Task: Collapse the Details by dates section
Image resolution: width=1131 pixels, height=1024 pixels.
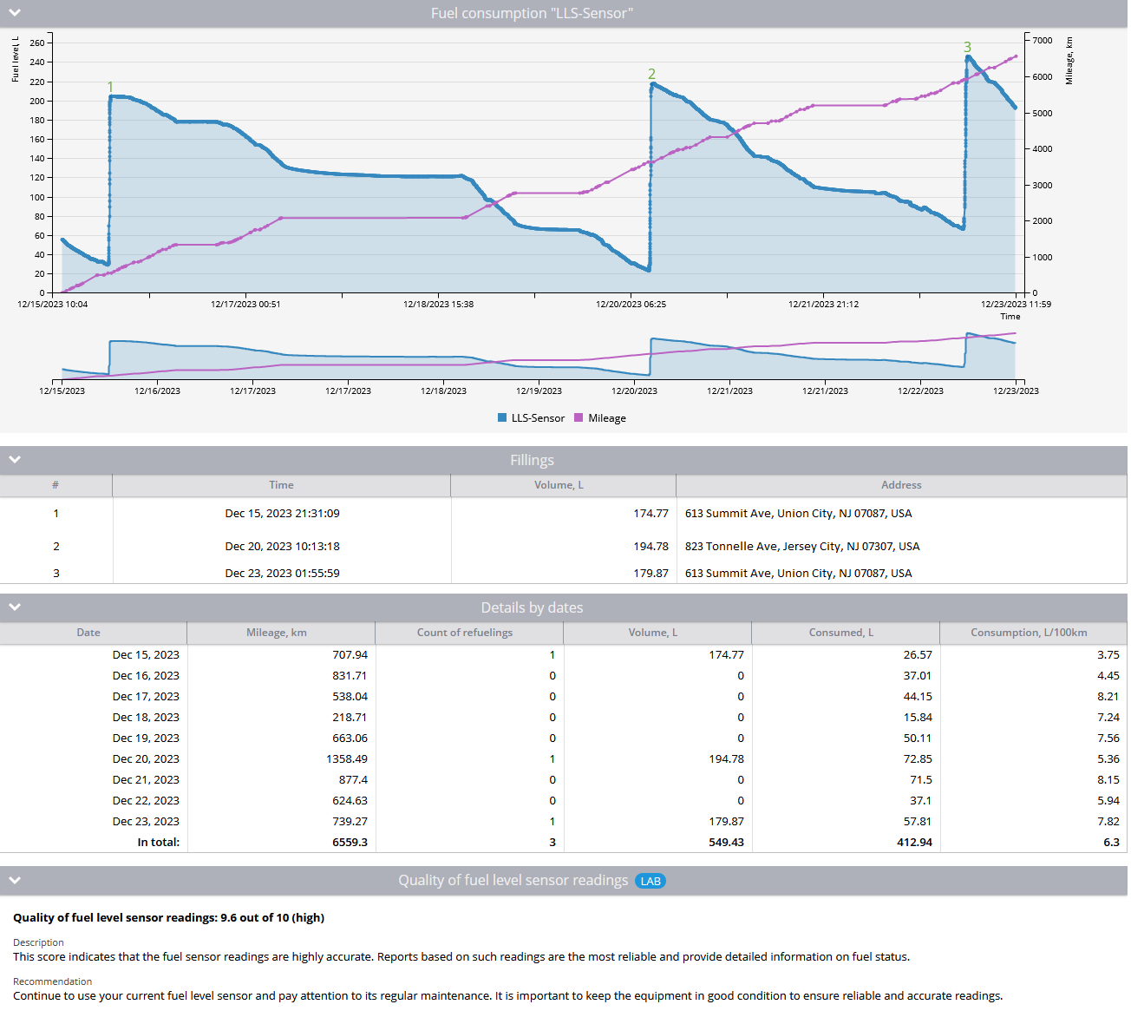Action: (x=15, y=607)
